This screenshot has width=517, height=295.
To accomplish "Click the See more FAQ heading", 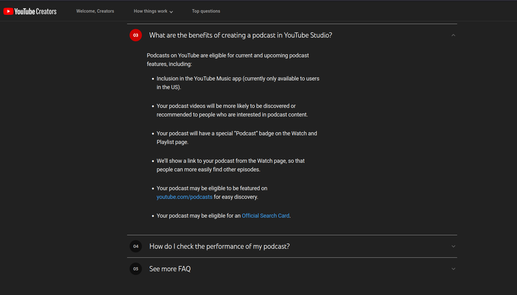I will 170,269.
